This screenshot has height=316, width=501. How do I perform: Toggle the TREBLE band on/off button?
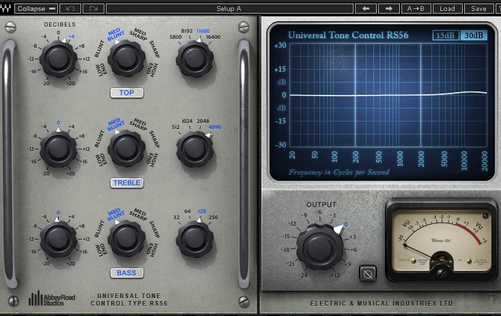pyautogui.click(x=127, y=183)
